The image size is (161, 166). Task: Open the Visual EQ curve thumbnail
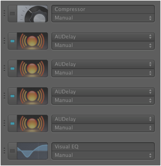(32, 151)
